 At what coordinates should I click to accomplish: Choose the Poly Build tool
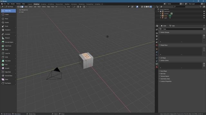coord(8,61)
